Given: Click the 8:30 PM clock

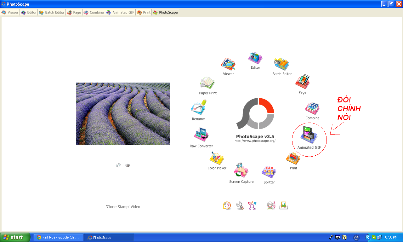Looking at the screenshot, I should (x=391, y=237).
